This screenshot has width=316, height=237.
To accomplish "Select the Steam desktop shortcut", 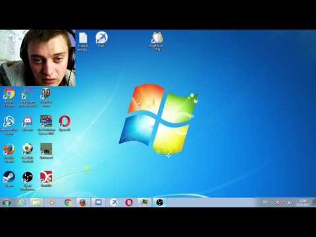I will pos(9,179).
